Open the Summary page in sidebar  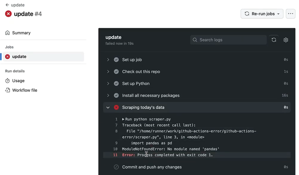click(21, 33)
